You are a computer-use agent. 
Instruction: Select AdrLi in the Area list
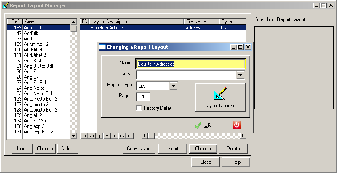[x=39, y=39]
